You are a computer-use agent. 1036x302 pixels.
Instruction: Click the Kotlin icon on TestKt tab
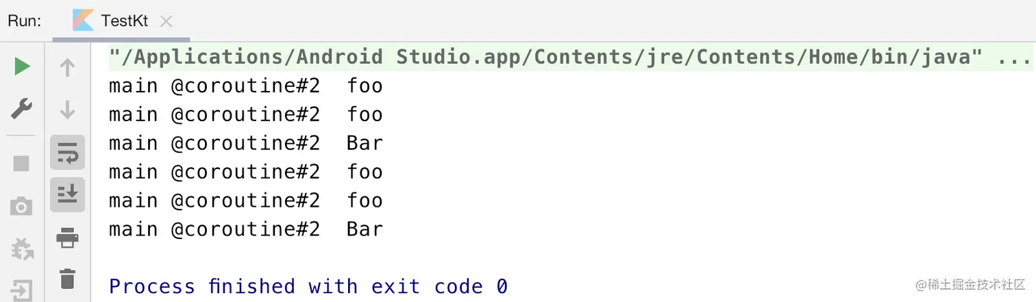pos(83,21)
